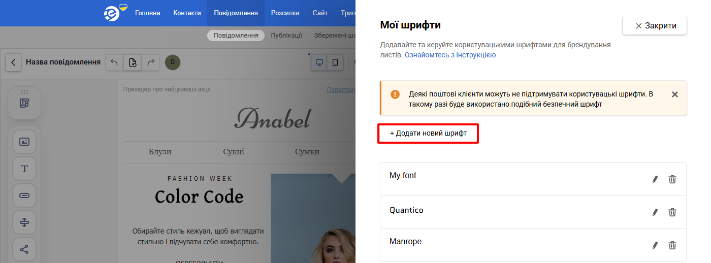Edit the My font entry

pyautogui.click(x=655, y=179)
